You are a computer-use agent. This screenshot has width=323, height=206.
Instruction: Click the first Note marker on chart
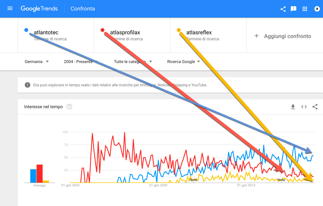coord(193,180)
